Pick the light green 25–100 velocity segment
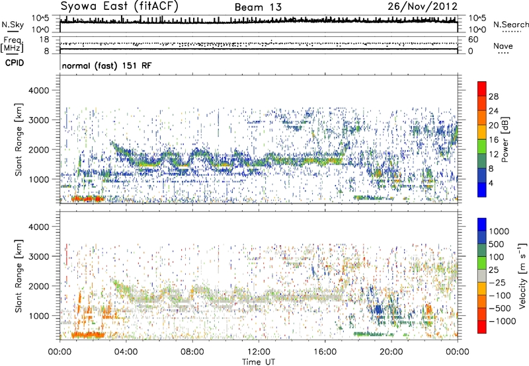Viewport: 529px width, 366px height. click(482, 263)
